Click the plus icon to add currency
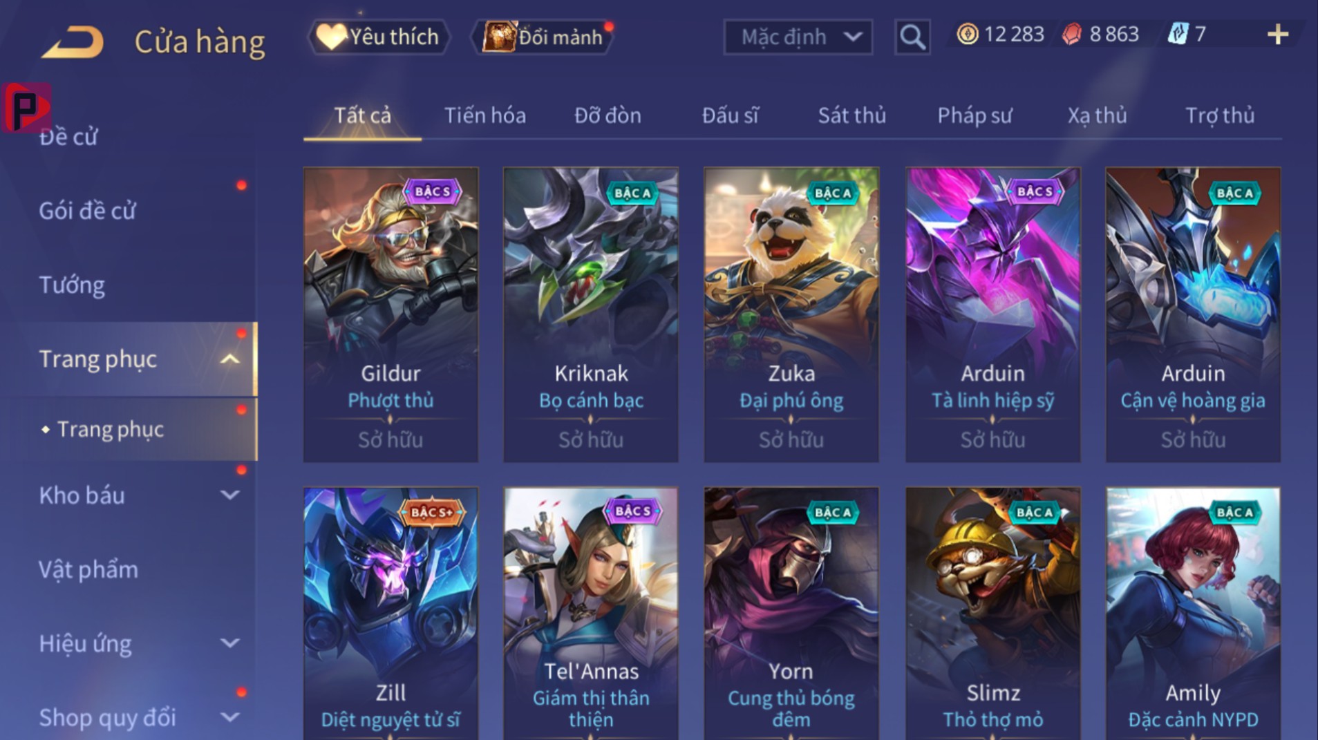Screen dimensions: 1318x740 pos(1278,35)
